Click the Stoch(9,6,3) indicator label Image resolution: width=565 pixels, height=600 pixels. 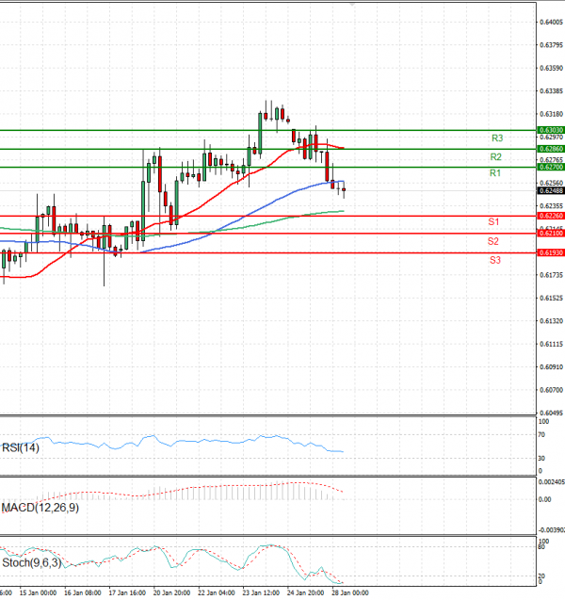click(x=31, y=563)
